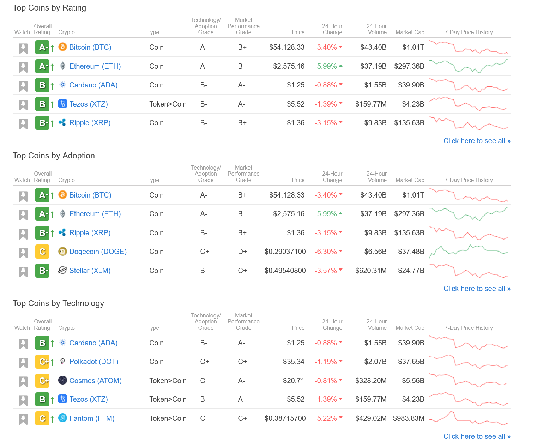Click Cosmos 24-hour change -0.81%

tap(328, 381)
